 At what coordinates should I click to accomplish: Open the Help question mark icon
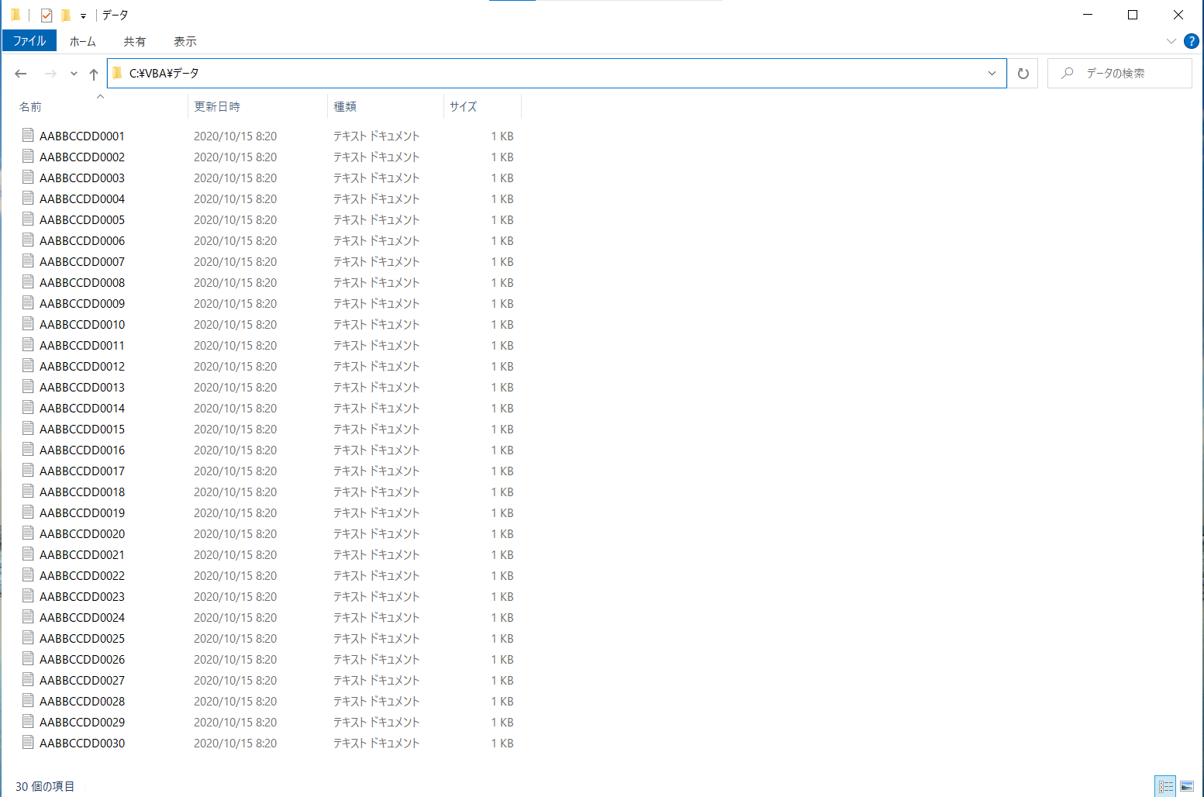[x=1192, y=41]
